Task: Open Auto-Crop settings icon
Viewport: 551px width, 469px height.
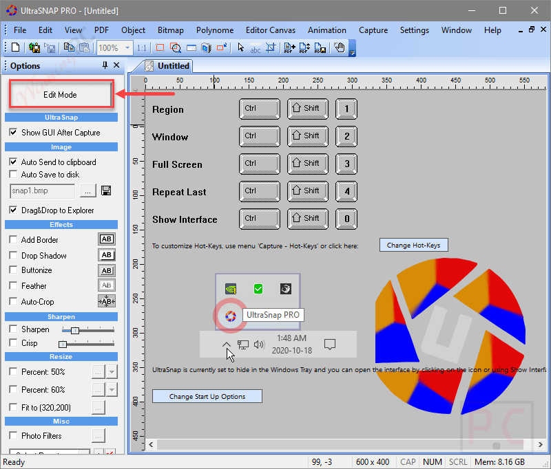Action: click(x=107, y=301)
